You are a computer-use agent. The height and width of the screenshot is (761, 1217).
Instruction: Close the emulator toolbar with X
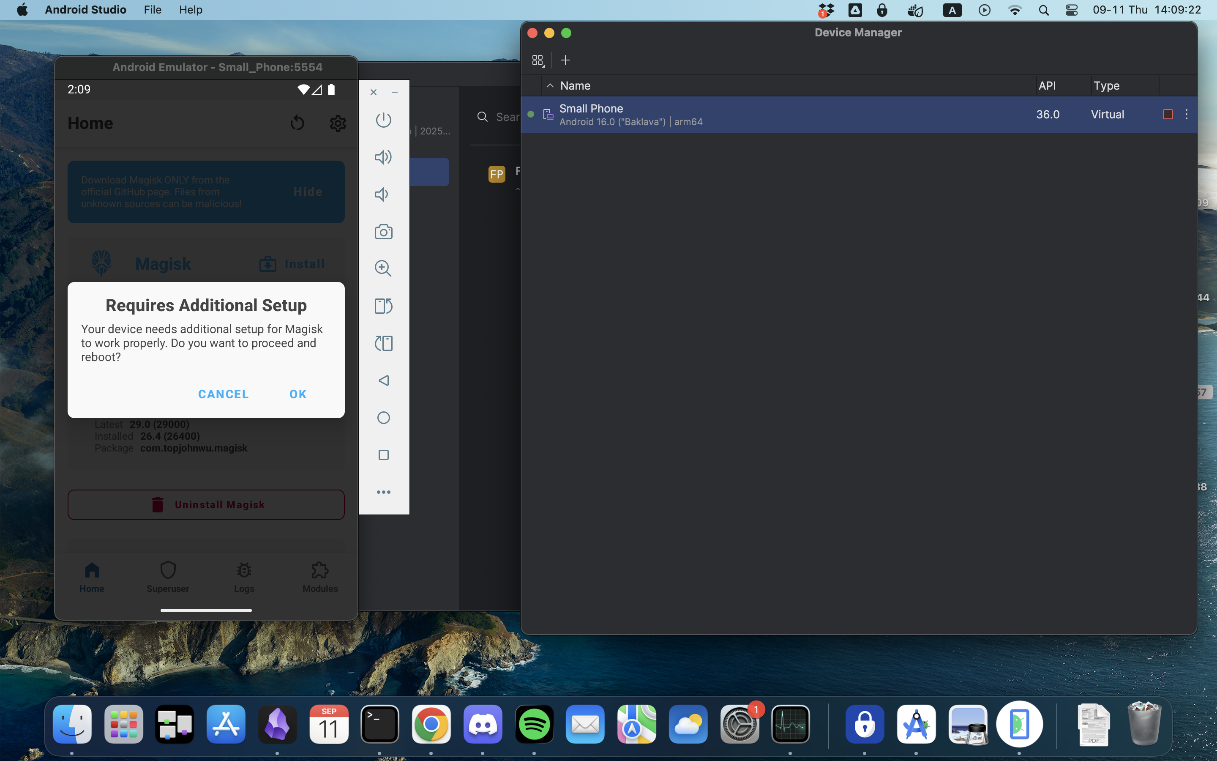point(373,92)
